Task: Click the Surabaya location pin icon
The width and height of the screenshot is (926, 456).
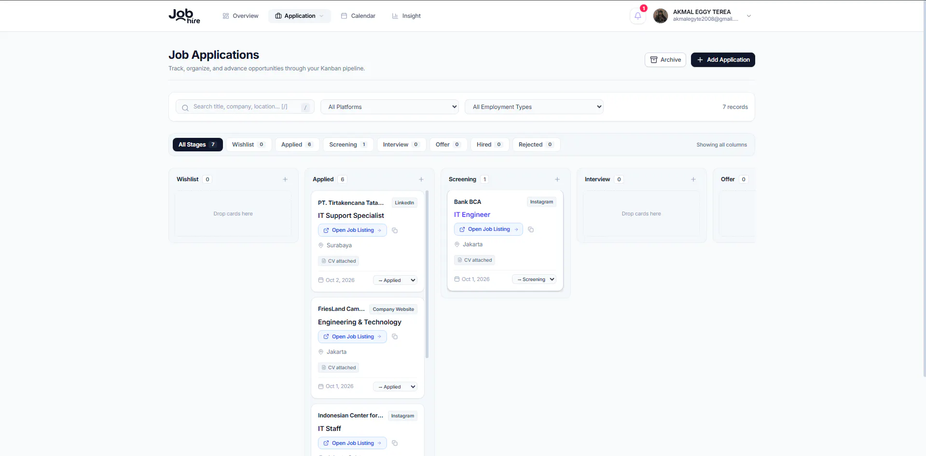Action: point(321,245)
